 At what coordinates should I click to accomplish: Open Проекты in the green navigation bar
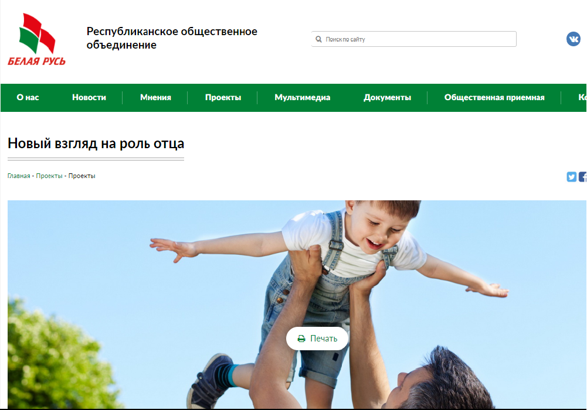point(223,98)
